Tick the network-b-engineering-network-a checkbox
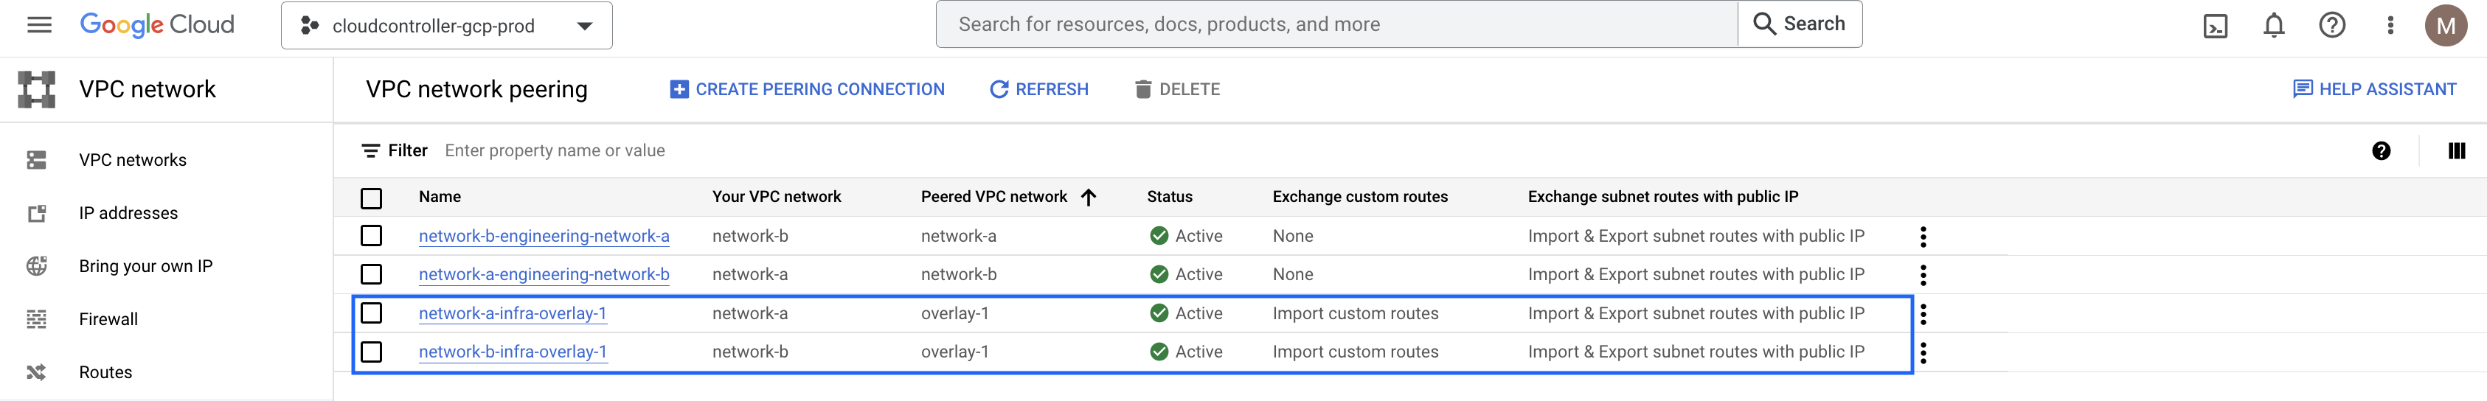Screen dimensions: 2487x401 pyautogui.click(x=371, y=236)
